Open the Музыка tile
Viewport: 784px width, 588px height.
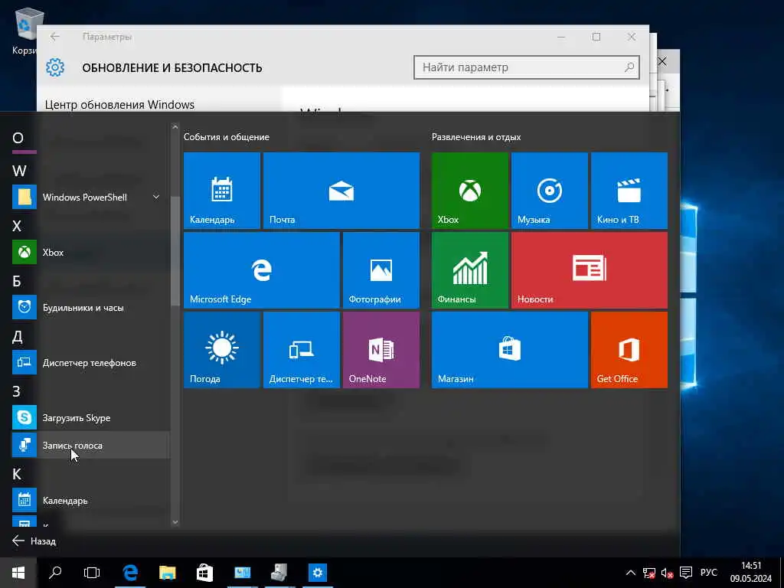pyautogui.click(x=550, y=191)
